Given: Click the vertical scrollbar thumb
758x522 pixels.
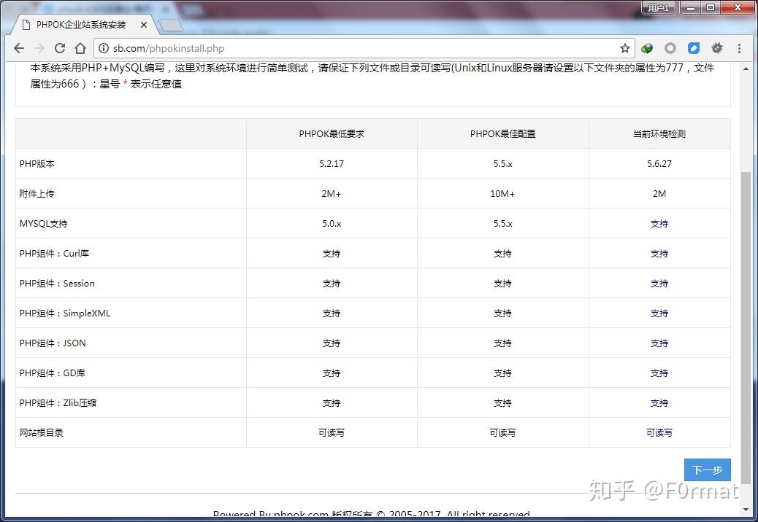Looking at the screenshot, I should 746,328.
